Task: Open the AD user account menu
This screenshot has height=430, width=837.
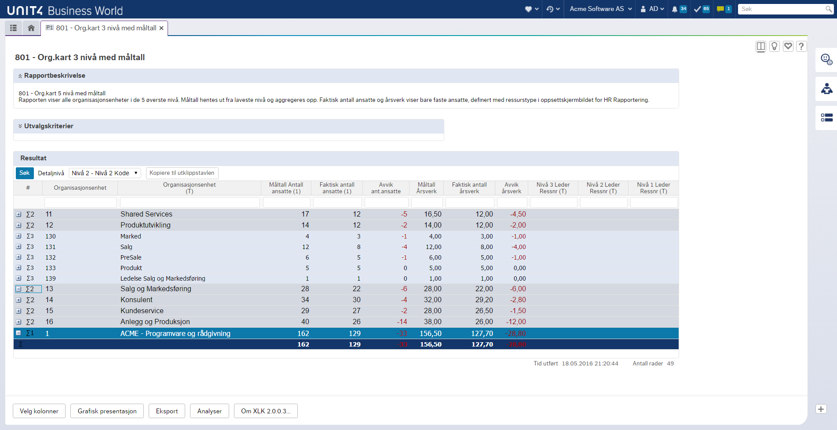Action: coord(652,9)
